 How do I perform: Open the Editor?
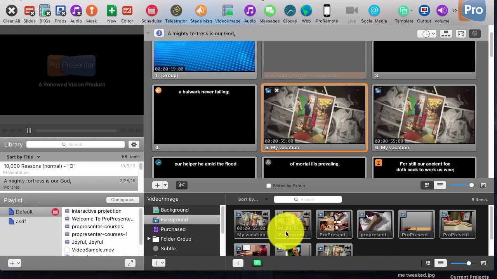(127, 14)
